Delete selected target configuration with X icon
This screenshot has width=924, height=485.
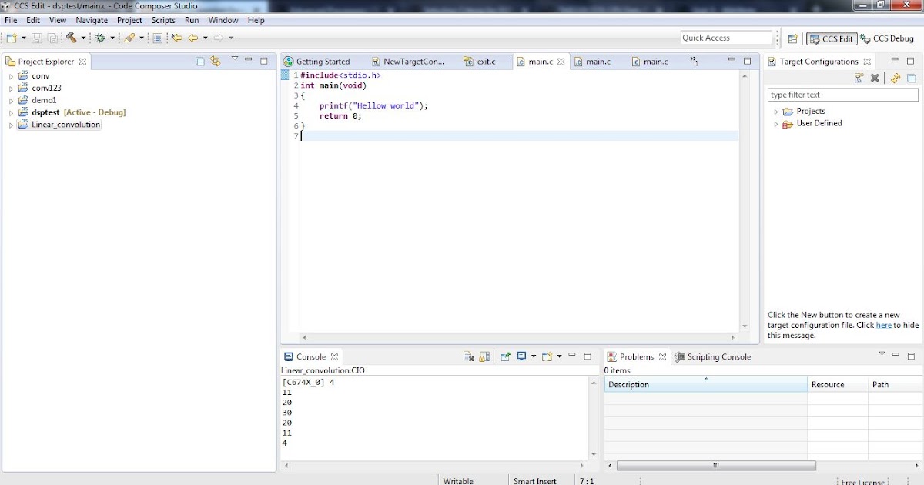[875, 78]
